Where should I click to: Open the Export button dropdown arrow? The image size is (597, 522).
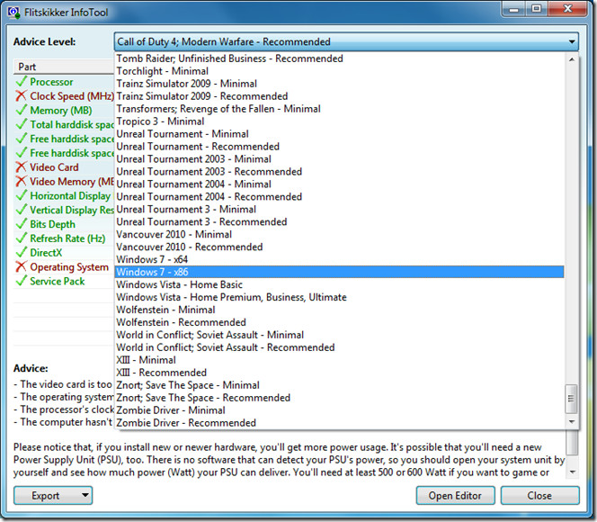[x=85, y=495]
